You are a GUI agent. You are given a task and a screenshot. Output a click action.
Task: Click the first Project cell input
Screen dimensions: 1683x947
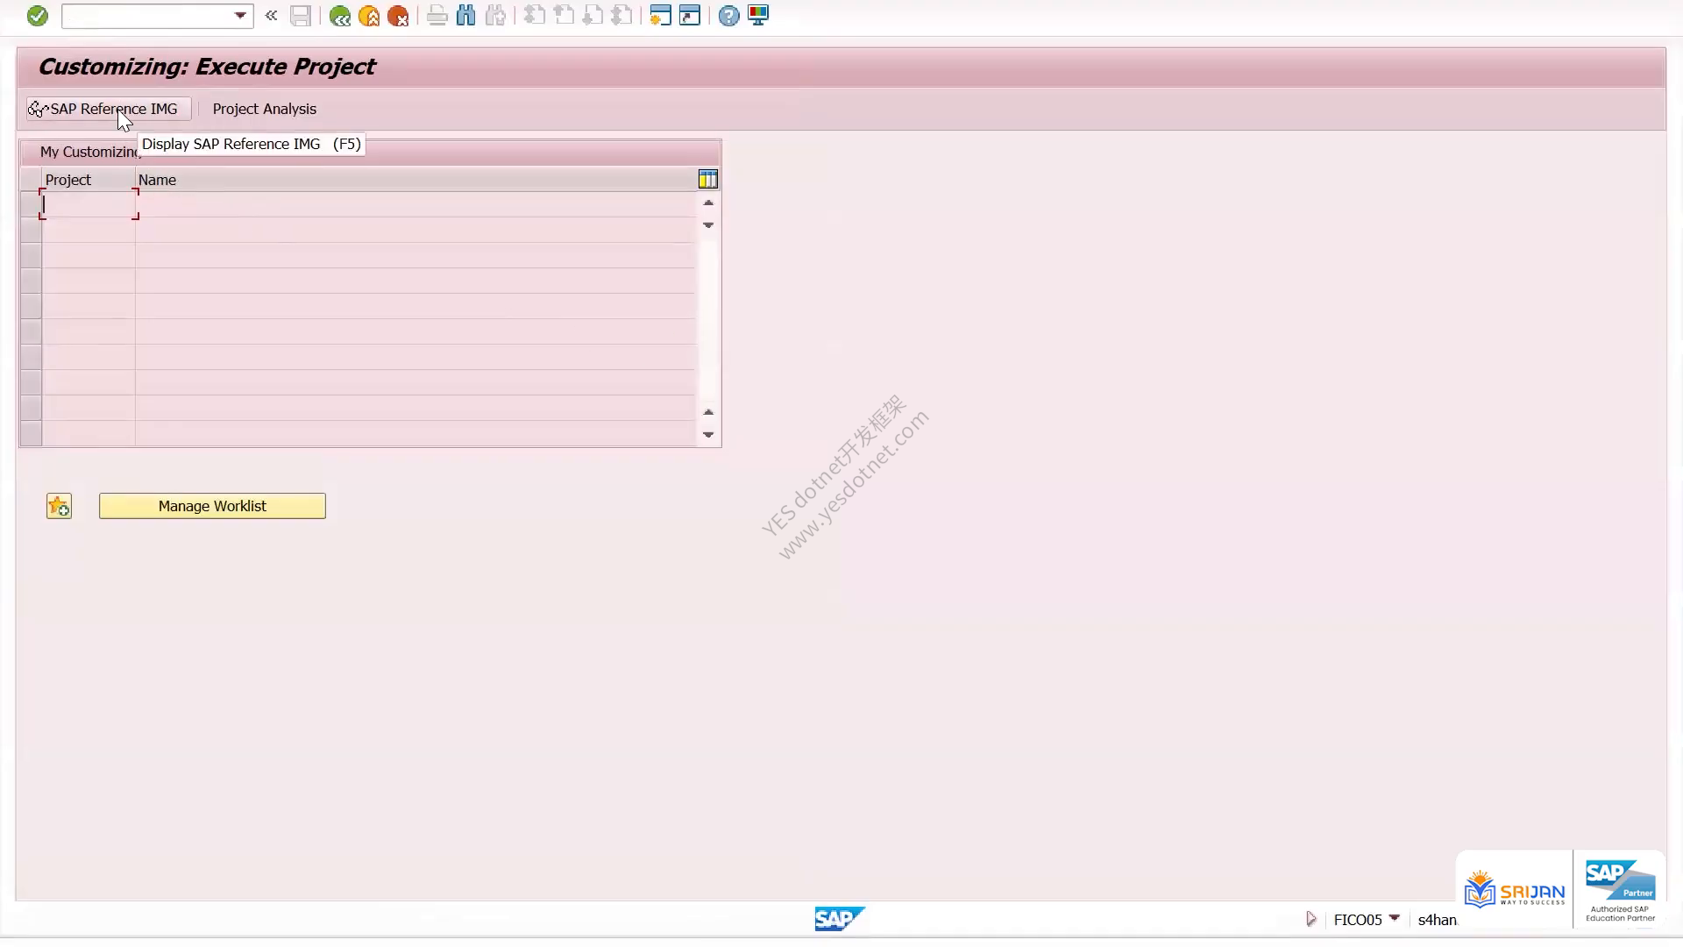tap(89, 205)
